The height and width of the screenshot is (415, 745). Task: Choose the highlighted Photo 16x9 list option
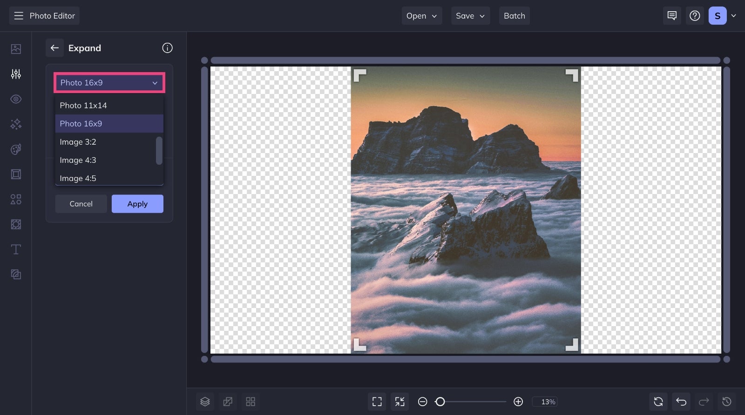pyautogui.click(x=109, y=124)
